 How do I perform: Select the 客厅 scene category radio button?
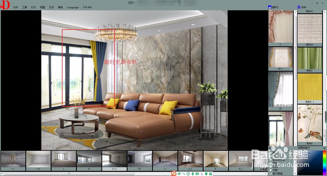pyautogui.click(x=271, y=163)
